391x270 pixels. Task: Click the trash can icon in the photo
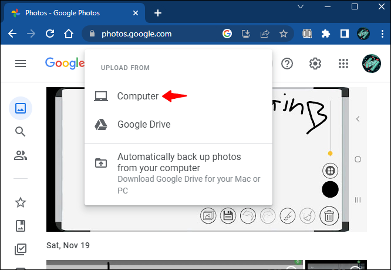(x=329, y=216)
